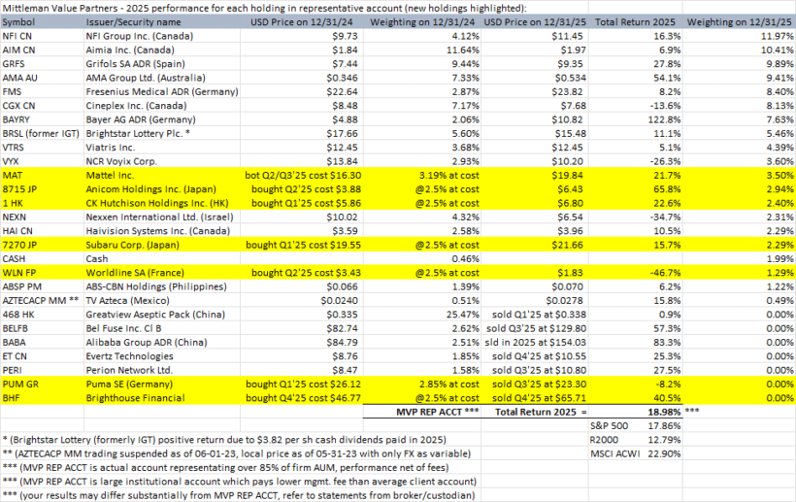Click the '18.98%' total return cell
This screenshot has width=796, height=502.
635,412
